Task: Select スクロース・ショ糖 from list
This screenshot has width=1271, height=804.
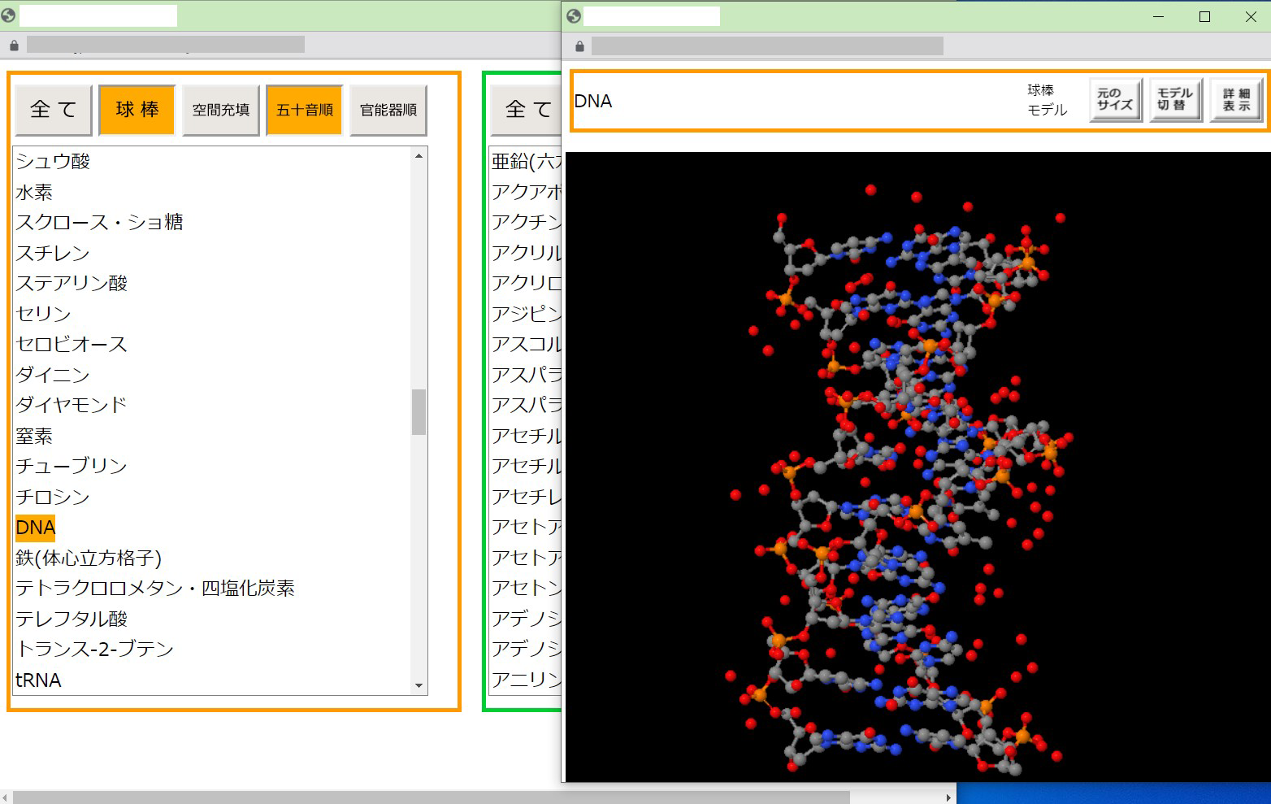Action: tap(99, 222)
